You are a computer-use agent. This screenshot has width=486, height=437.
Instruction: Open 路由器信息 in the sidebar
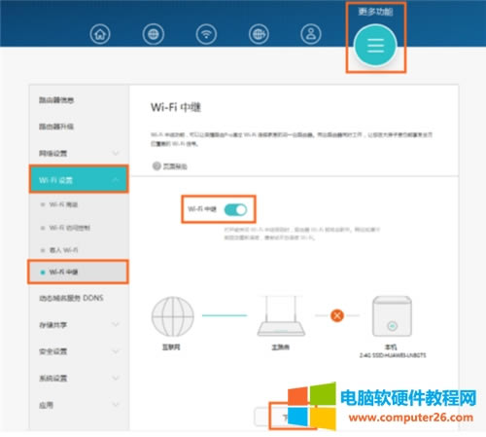(x=56, y=100)
